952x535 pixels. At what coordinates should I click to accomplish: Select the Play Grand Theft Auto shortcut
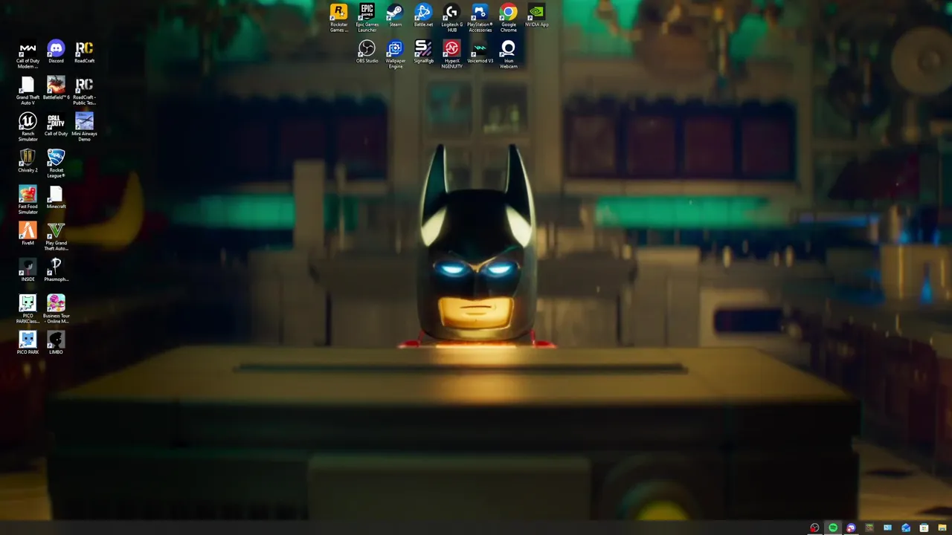point(56,236)
